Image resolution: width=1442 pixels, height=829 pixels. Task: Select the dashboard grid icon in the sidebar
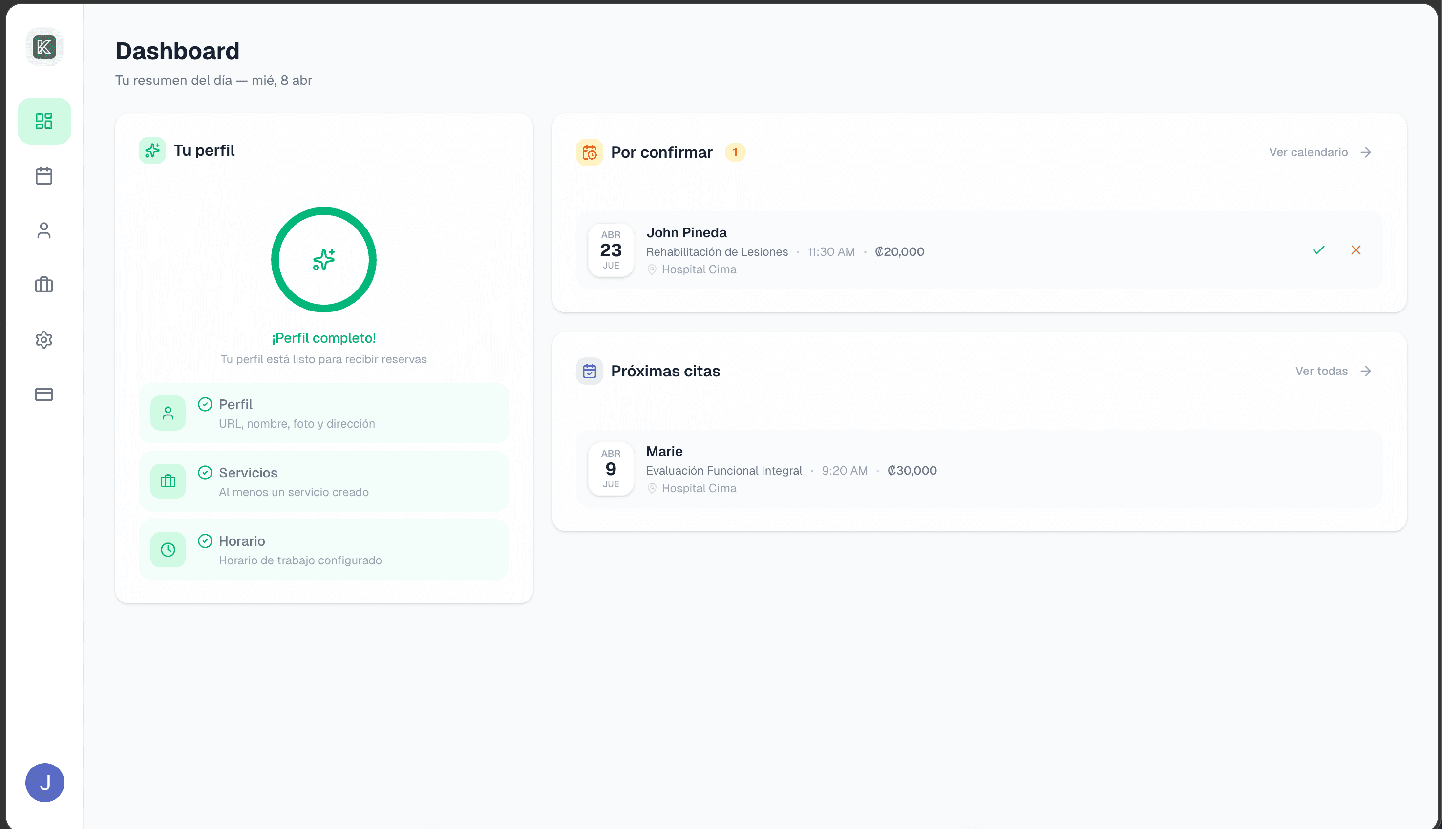click(44, 121)
